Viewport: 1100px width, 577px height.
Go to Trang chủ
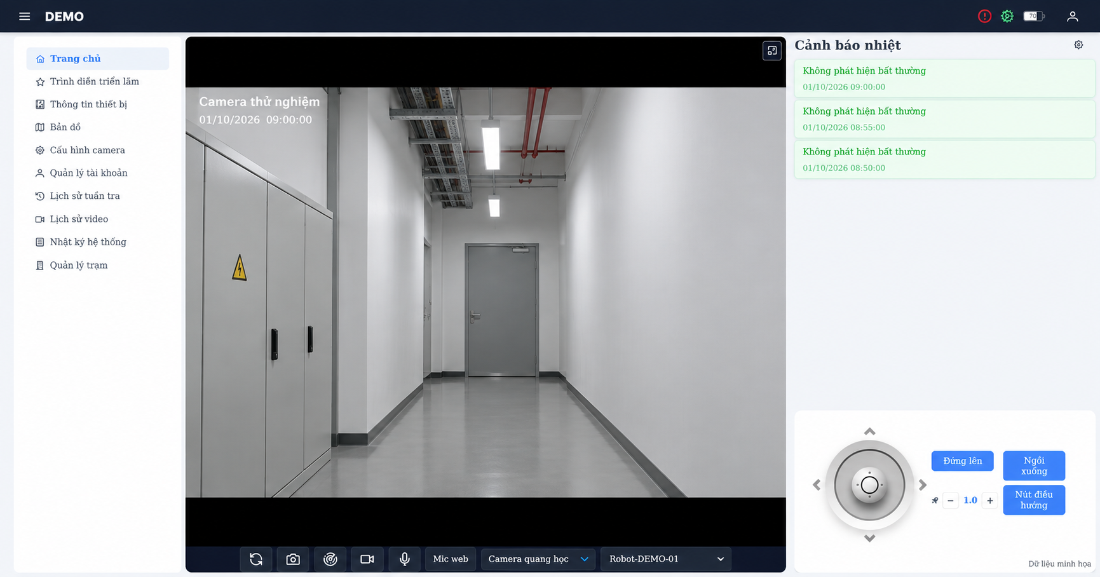click(98, 58)
